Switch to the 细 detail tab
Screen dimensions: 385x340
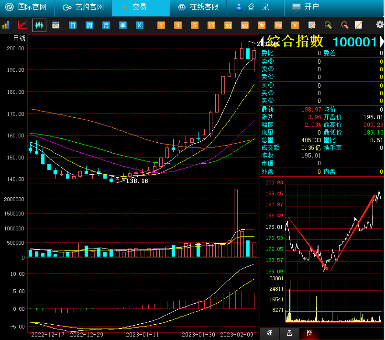(x=269, y=333)
